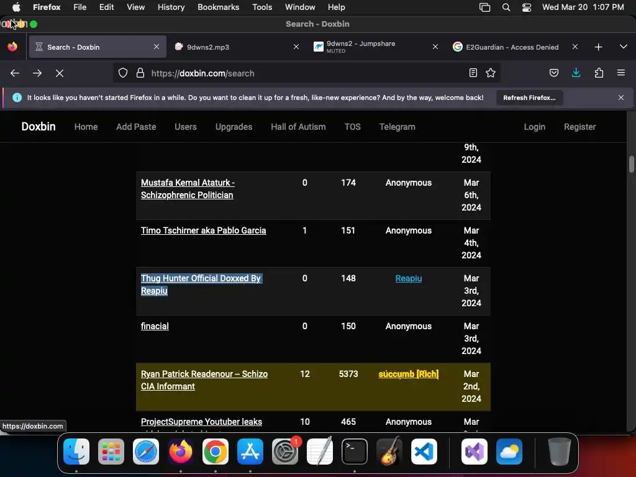Expand the list all tabs chevron
Image resolution: width=636 pixels, height=477 pixels.
tap(624, 47)
